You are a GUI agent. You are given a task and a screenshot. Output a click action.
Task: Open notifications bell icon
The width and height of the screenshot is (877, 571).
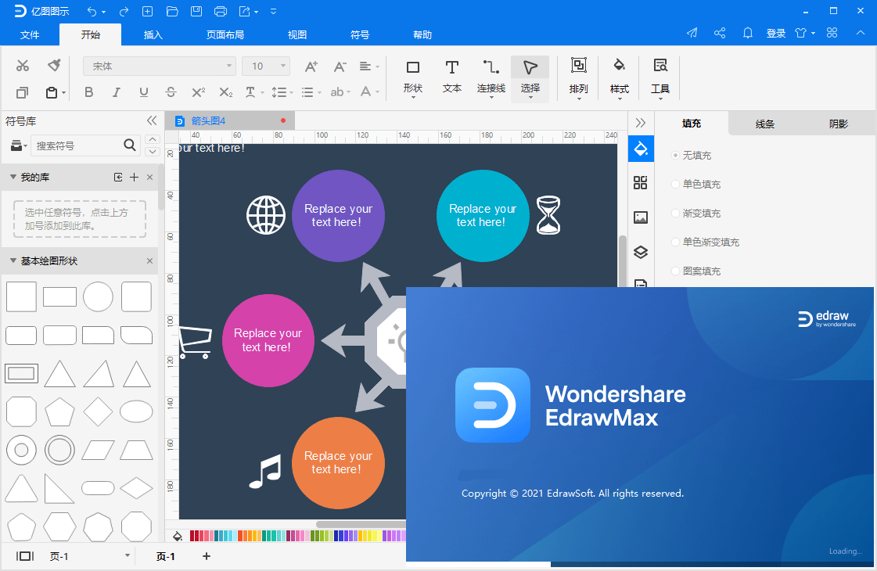[748, 33]
